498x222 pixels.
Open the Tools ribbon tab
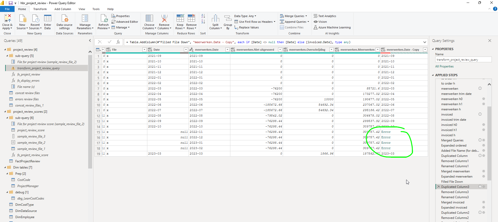click(96, 9)
